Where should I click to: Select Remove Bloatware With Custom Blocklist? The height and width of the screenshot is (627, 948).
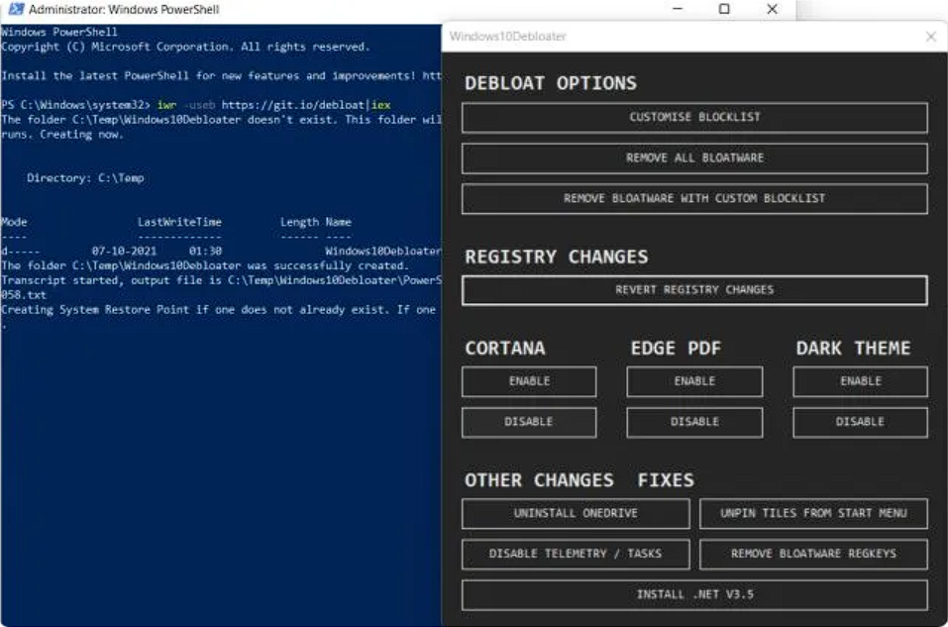694,198
